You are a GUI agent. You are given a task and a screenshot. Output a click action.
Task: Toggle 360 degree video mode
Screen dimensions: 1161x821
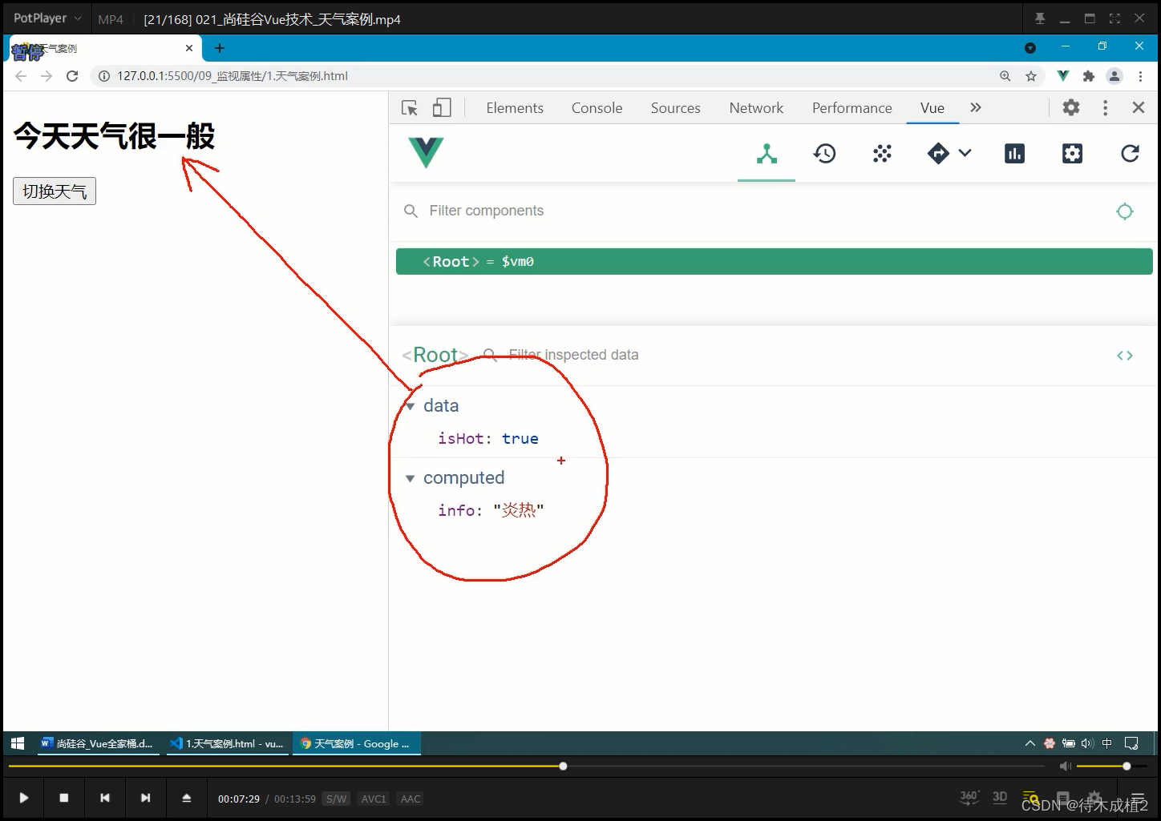[x=969, y=797]
